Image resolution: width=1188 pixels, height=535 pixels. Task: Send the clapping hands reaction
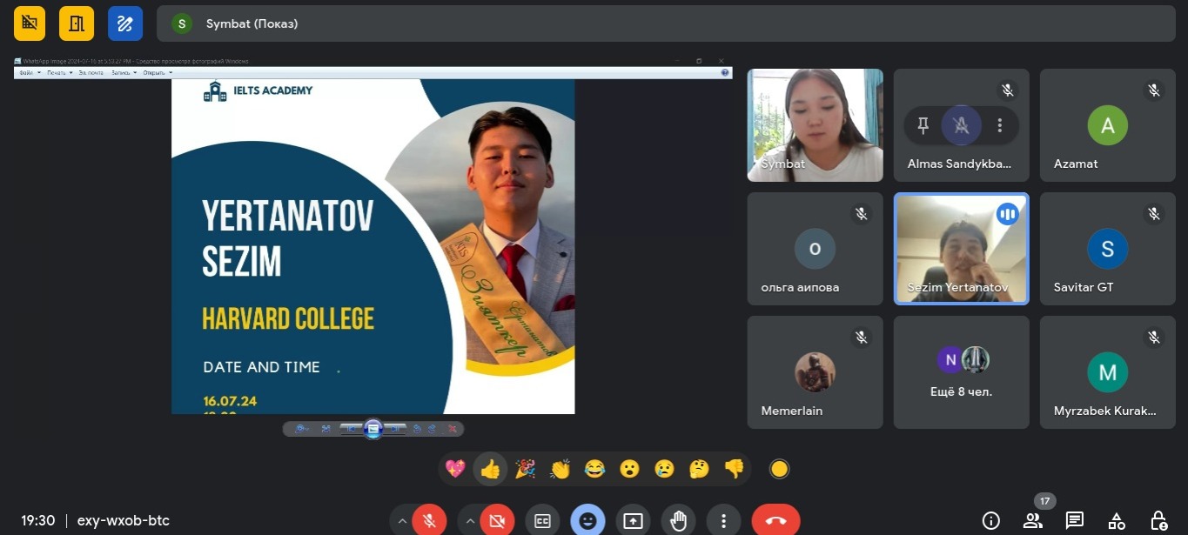560,469
